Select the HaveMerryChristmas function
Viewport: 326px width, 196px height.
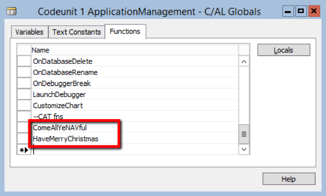pos(135,139)
